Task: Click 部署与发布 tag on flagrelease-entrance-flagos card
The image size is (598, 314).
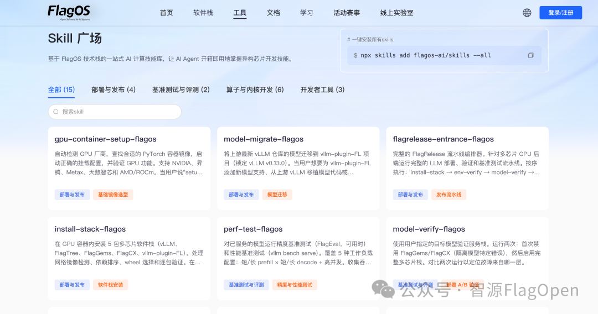Action: point(410,195)
